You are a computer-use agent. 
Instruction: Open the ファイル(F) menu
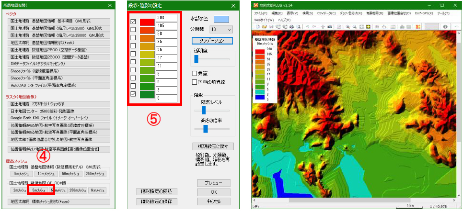[x=261, y=13]
